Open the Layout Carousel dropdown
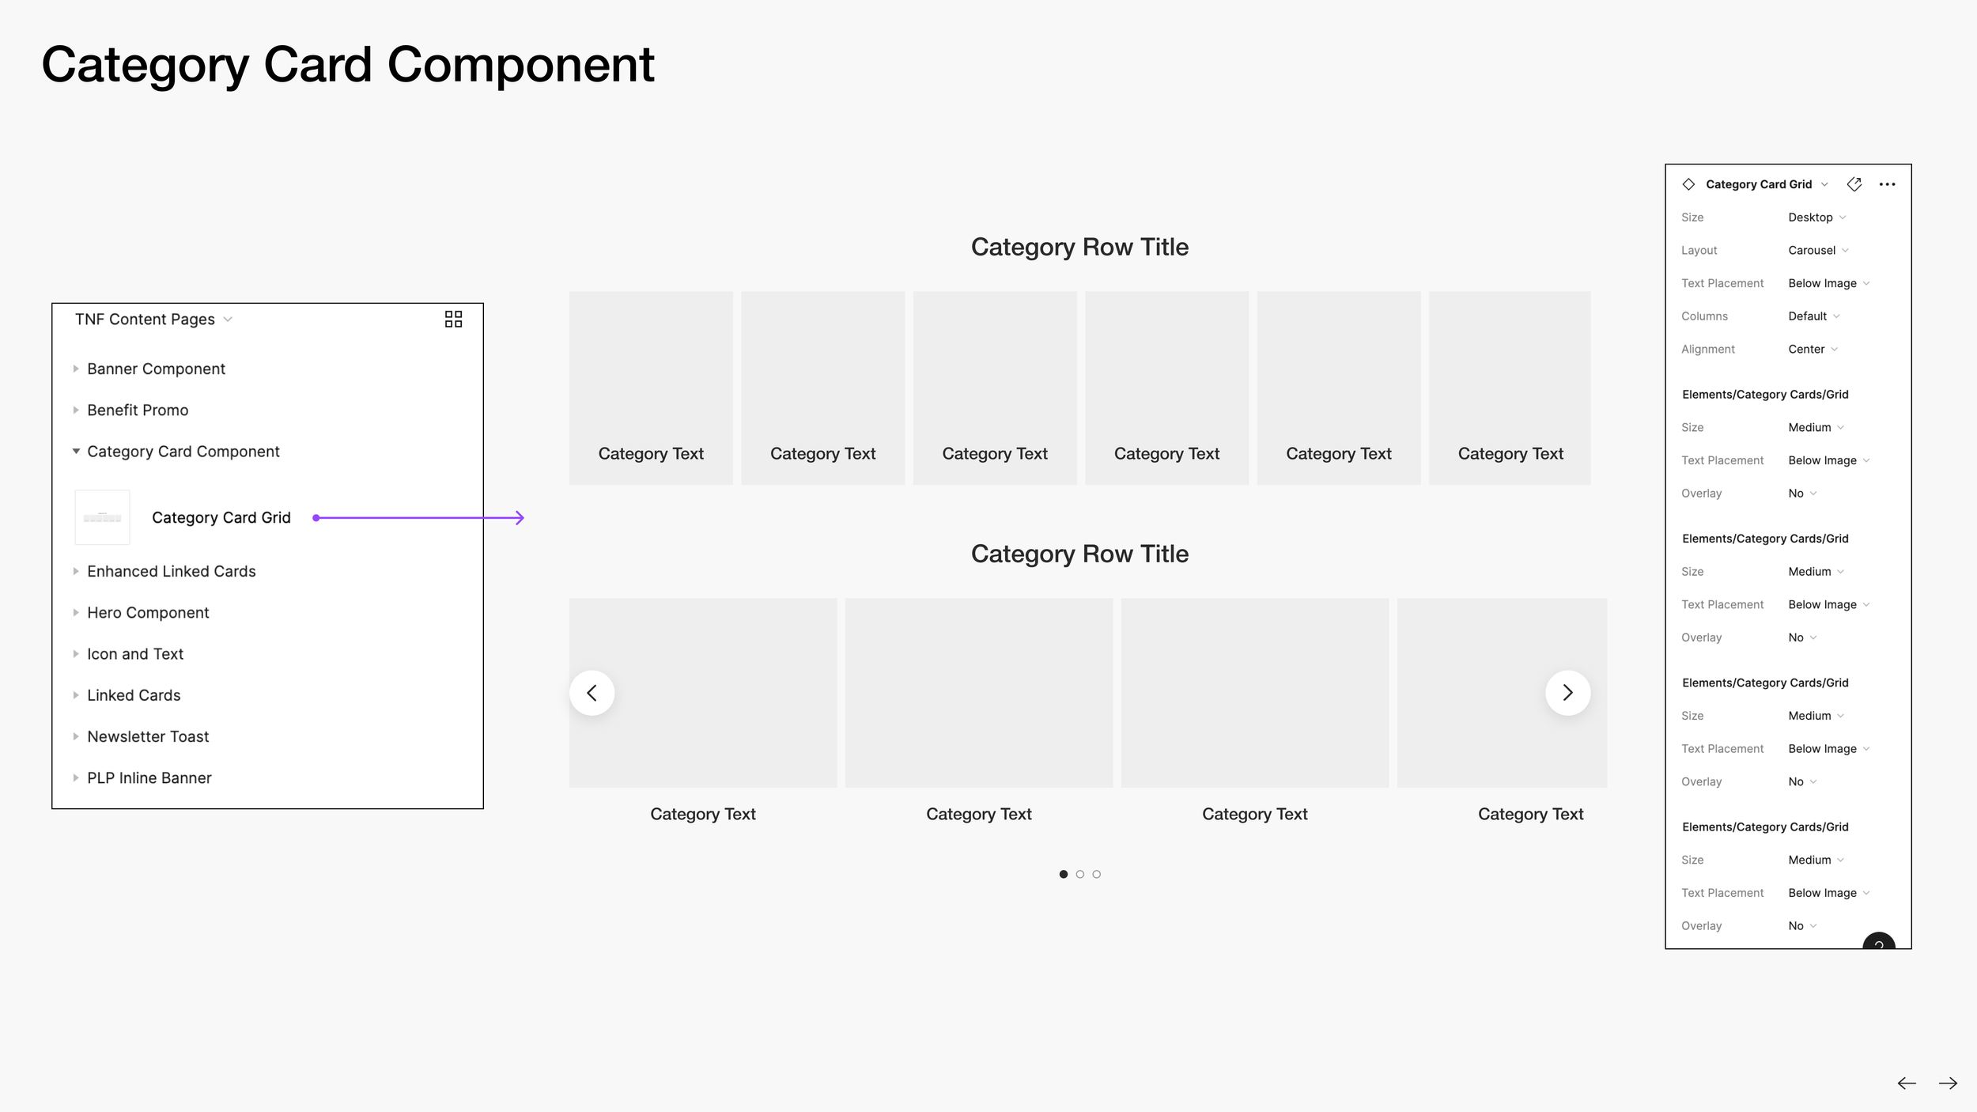This screenshot has height=1112, width=1977. point(1817,251)
